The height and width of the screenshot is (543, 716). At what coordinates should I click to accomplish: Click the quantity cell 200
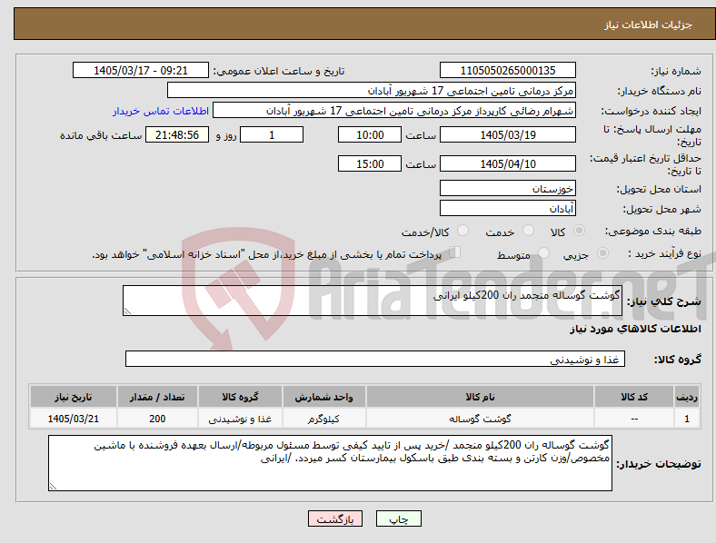pyautogui.click(x=157, y=419)
